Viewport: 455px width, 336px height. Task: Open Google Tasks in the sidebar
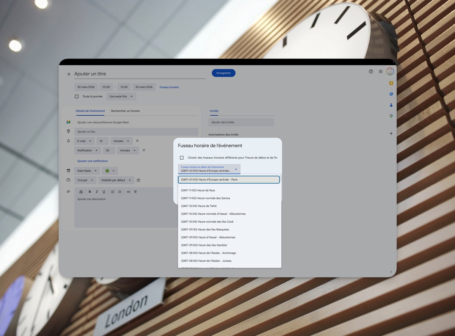tap(391, 94)
